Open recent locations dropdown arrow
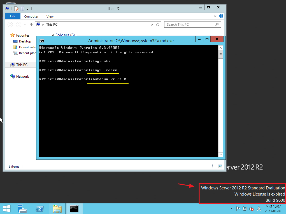Image resolution: width=286 pixels, height=214 pixels. pos(25,24)
